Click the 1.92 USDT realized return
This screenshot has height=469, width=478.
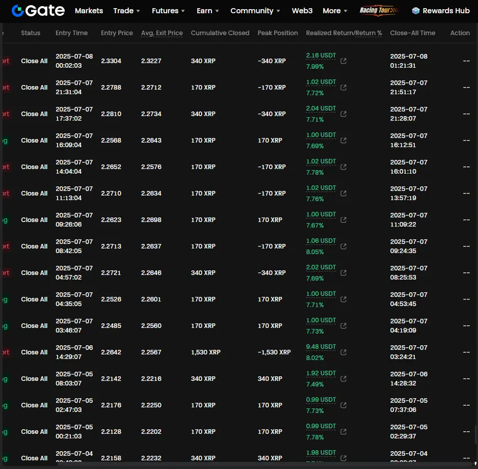(x=321, y=373)
